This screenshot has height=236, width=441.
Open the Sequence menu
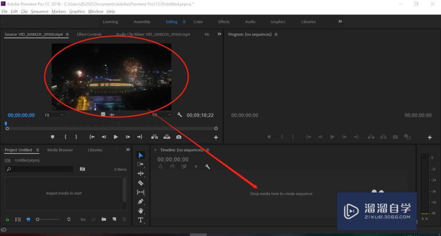[40, 11]
